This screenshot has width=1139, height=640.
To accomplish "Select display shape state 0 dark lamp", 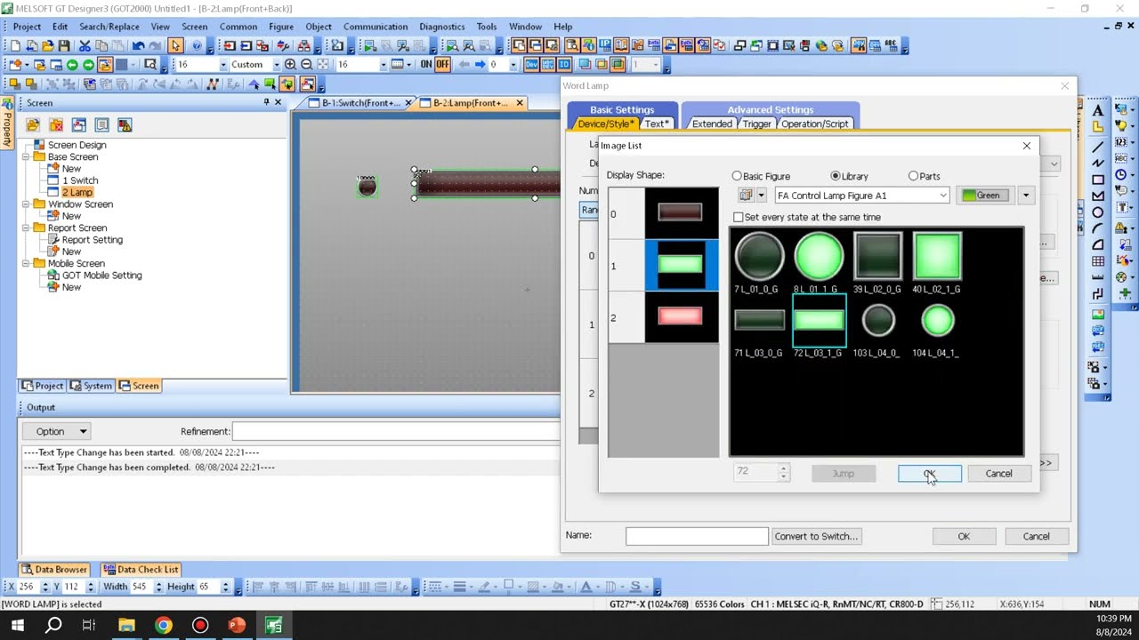I will coord(681,213).
